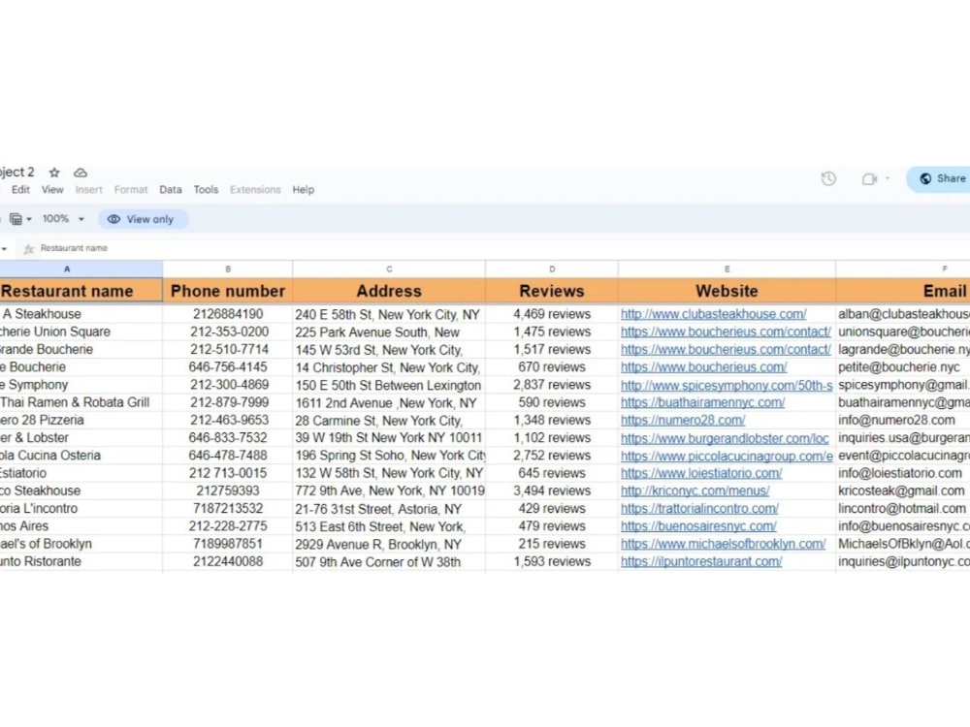The height and width of the screenshot is (727, 970).
Task: Select the 4,469 reviews cell
Action: click(x=552, y=314)
